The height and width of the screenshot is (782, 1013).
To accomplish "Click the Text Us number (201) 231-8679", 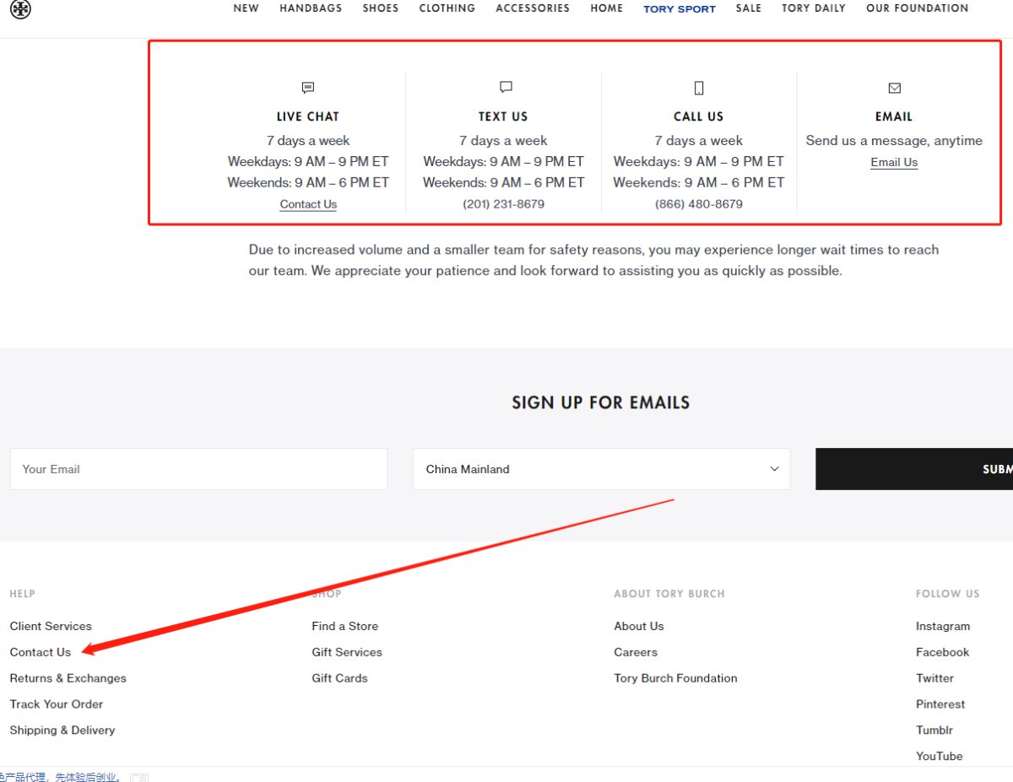I will click(x=504, y=204).
